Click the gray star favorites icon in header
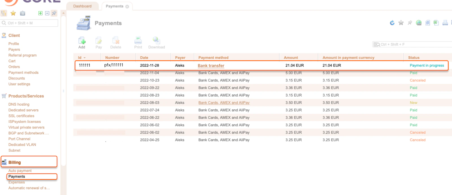452x195 pixels. (401, 23)
